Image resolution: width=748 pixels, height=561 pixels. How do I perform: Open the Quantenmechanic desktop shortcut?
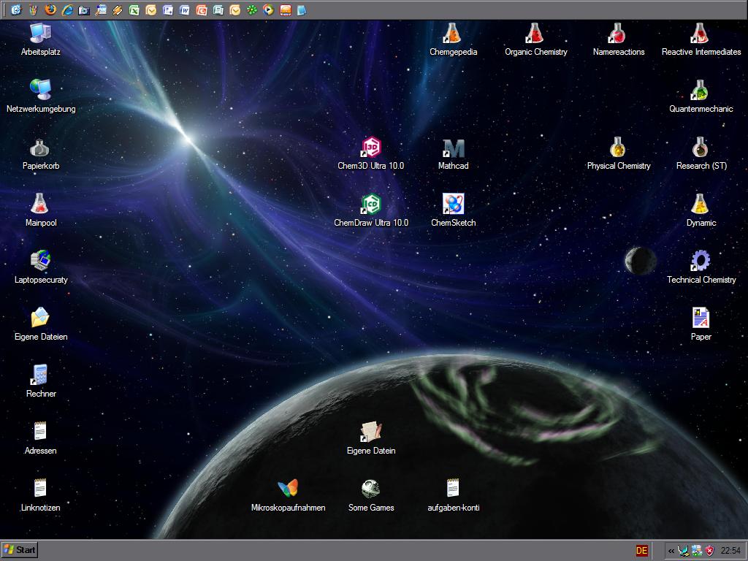pos(701,91)
